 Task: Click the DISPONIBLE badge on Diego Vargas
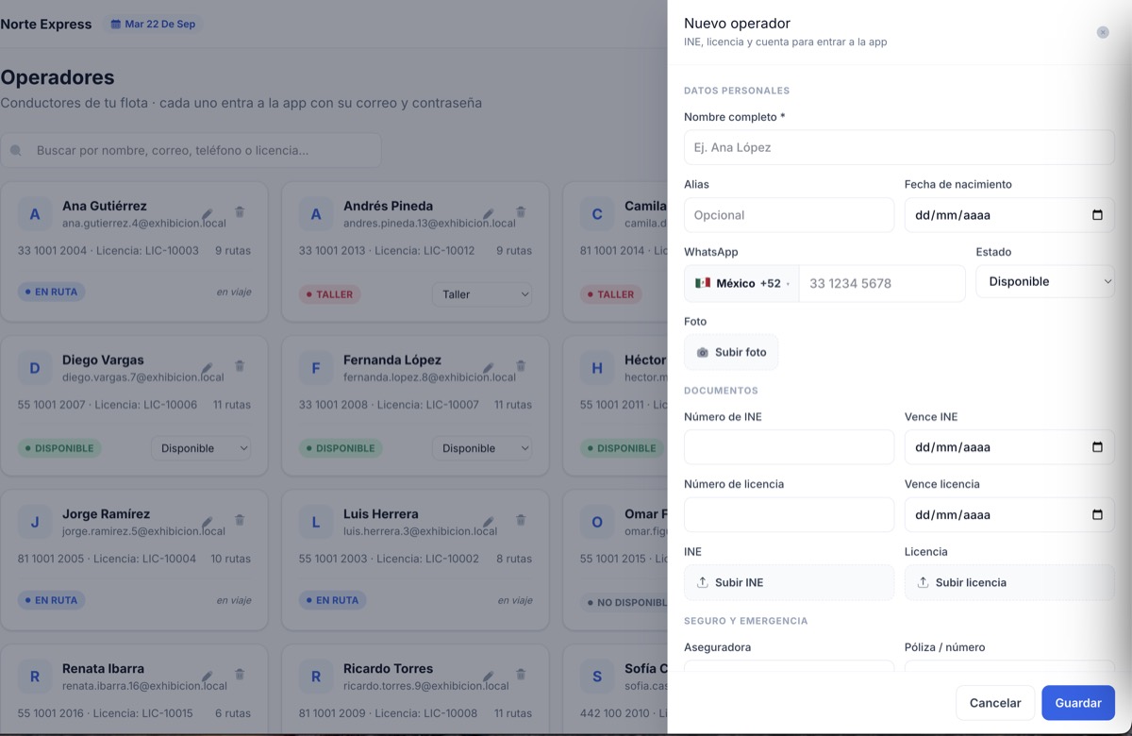[x=59, y=448]
